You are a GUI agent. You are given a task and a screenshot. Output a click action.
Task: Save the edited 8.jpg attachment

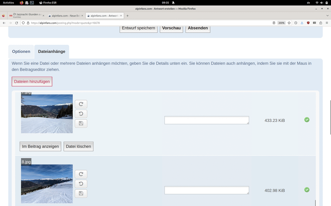tap(81, 193)
